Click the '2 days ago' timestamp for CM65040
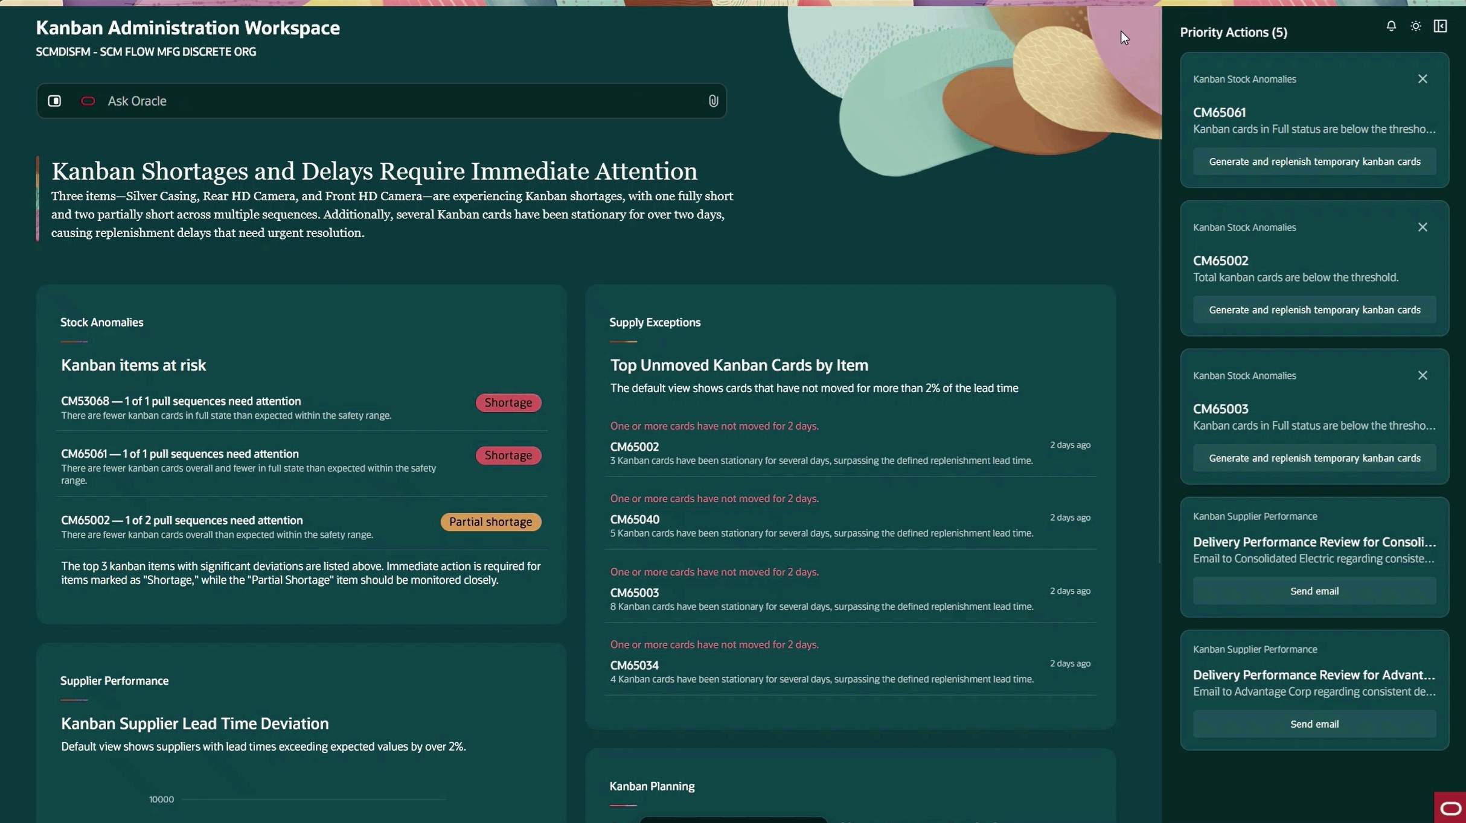The width and height of the screenshot is (1466, 823). (x=1070, y=518)
